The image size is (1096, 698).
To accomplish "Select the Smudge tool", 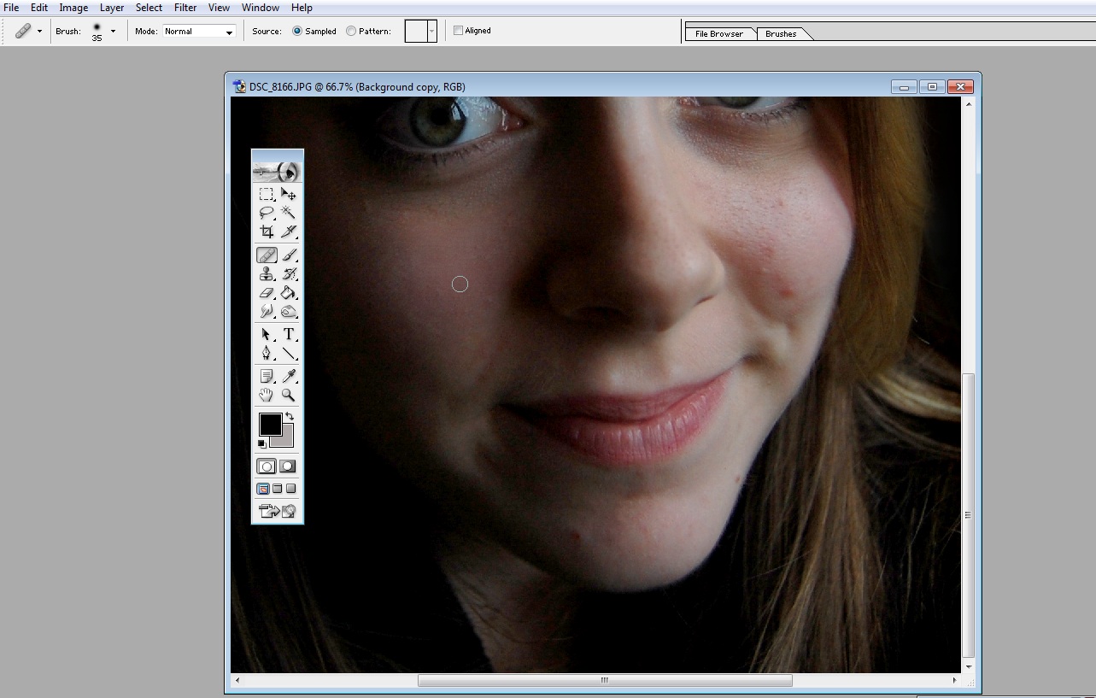I will pyautogui.click(x=267, y=311).
